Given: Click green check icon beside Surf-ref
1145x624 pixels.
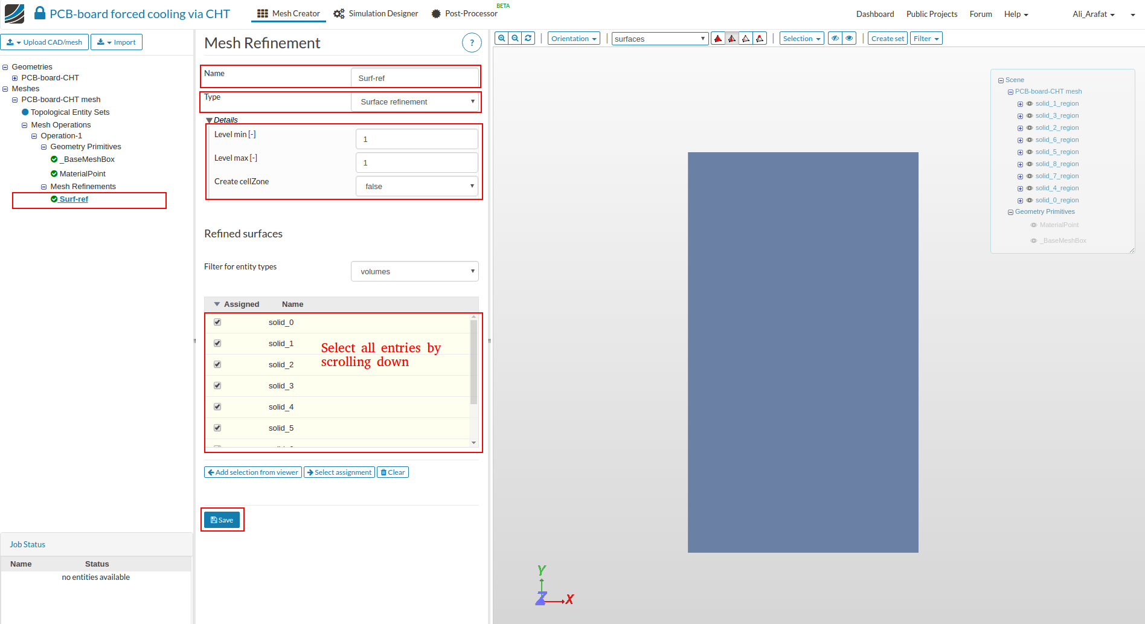Looking at the screenshot, I should pyautogui.click(x=54, y=199).
